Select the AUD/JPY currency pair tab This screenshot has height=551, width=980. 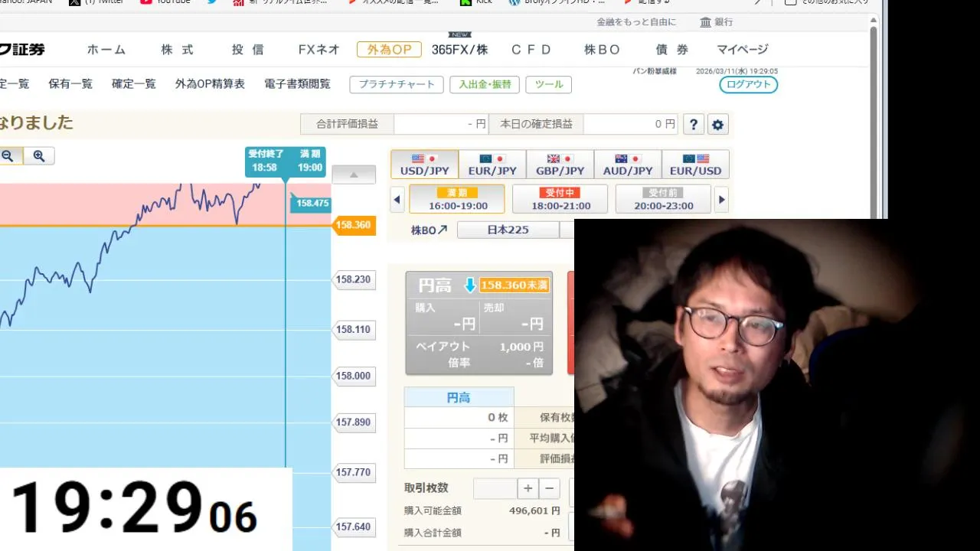point(628,165)
